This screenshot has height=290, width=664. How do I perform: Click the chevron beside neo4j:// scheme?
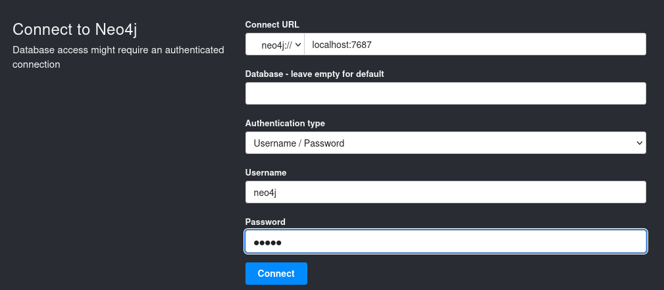297,45
